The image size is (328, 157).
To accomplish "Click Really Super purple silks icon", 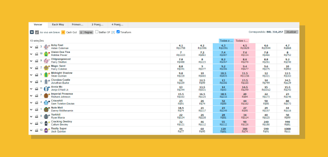I will 46,130.
